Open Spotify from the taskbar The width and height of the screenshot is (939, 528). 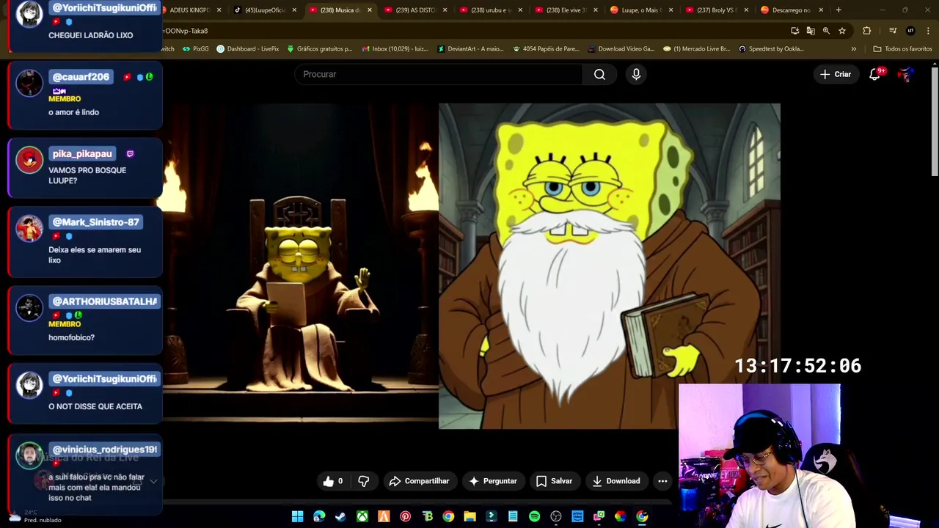(x=534, y=516)
